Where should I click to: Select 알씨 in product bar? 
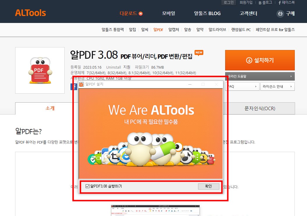(x=145, y=30)
